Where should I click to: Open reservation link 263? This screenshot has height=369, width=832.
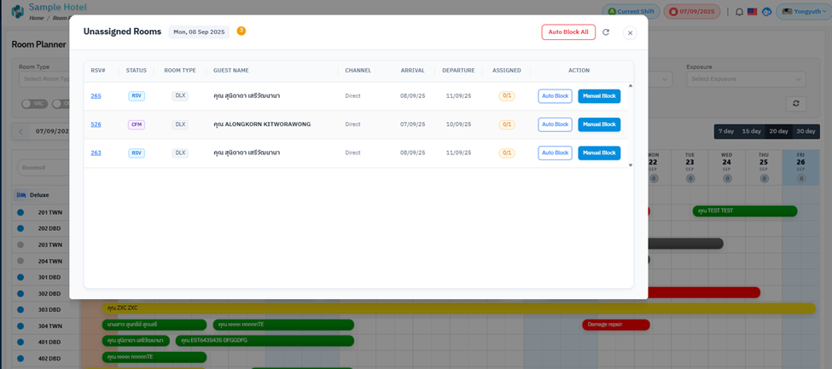96,153
